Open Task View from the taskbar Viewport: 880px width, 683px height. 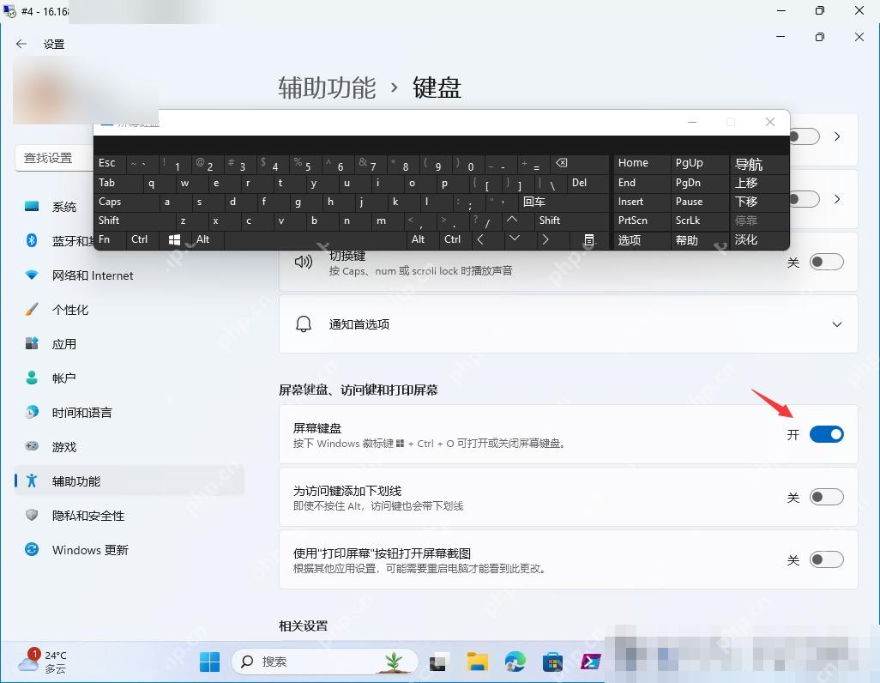pos(437,662)
